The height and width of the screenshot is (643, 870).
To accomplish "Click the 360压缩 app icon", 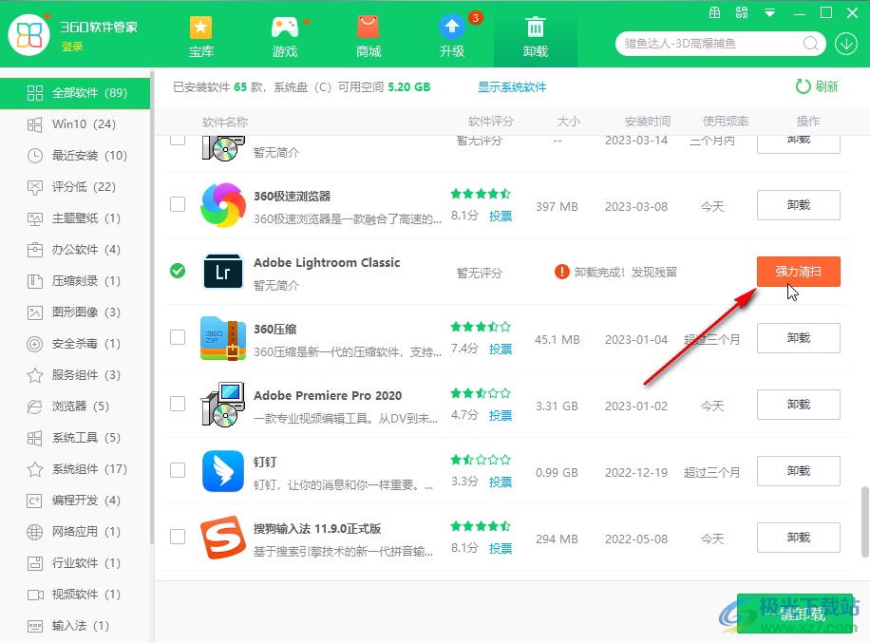I will (223, 338).
